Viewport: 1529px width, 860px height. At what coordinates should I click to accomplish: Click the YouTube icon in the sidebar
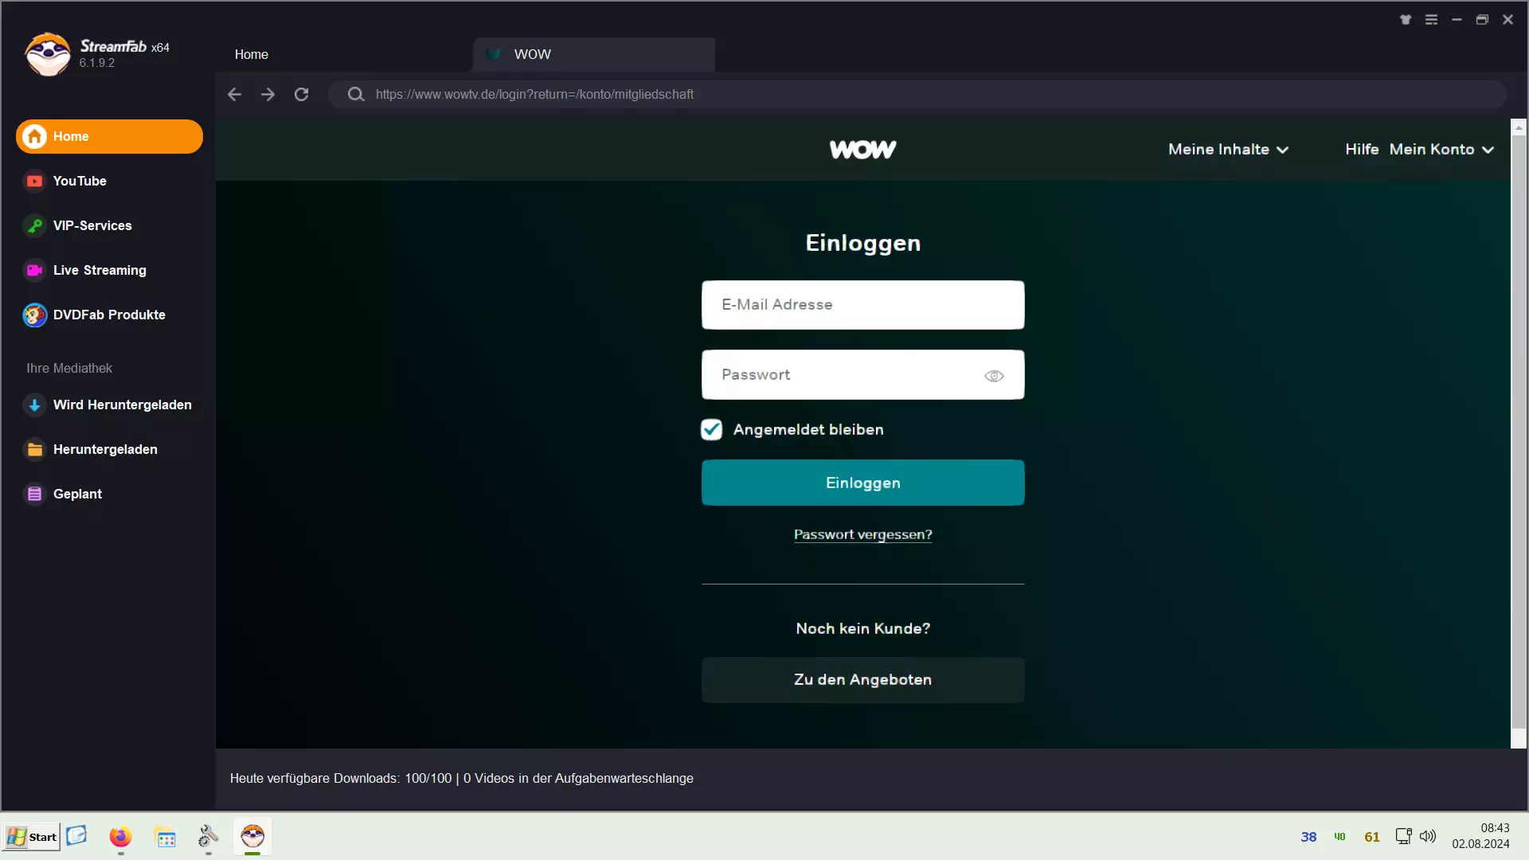coord(34,181)
